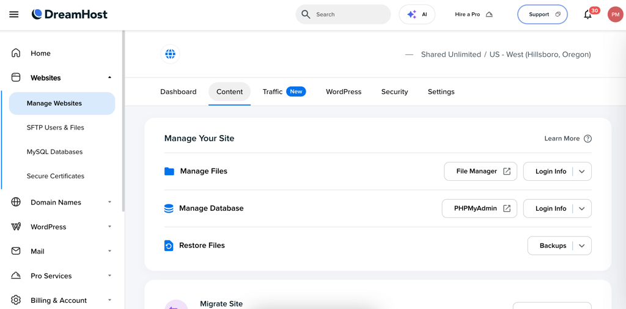Click the File Manager button

[481, 172]
